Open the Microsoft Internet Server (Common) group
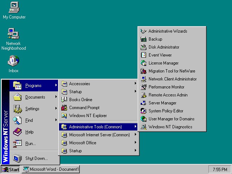 tap(98, 135)
